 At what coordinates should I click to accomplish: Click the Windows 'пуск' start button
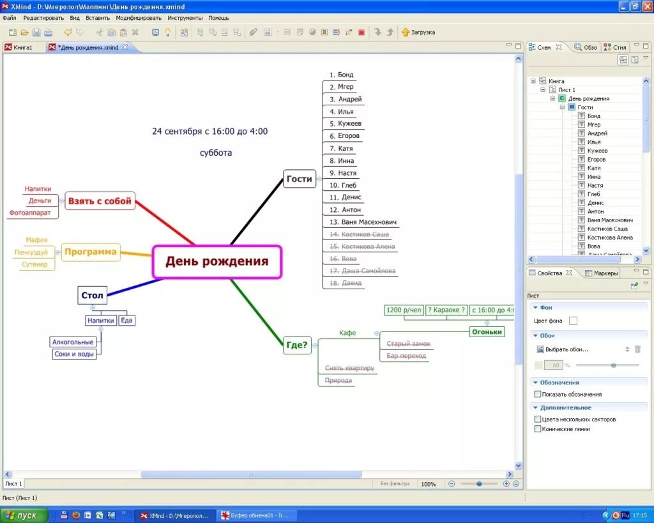pos(24,515)
